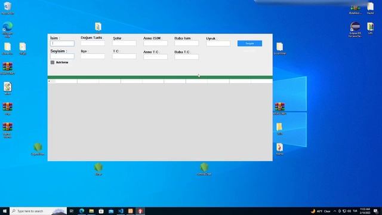This screenshot has height=215, width=382.
Task: Select the S-shaped script file on the desktop
Action: (8, 88)
